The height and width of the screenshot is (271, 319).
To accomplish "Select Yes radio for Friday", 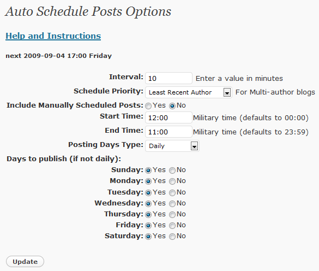I will point(148,226).
